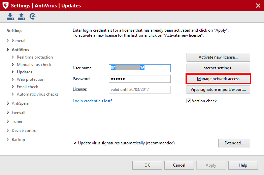Click the Apply button
This screenshot has height=175, width=264.
pos(211,165)
